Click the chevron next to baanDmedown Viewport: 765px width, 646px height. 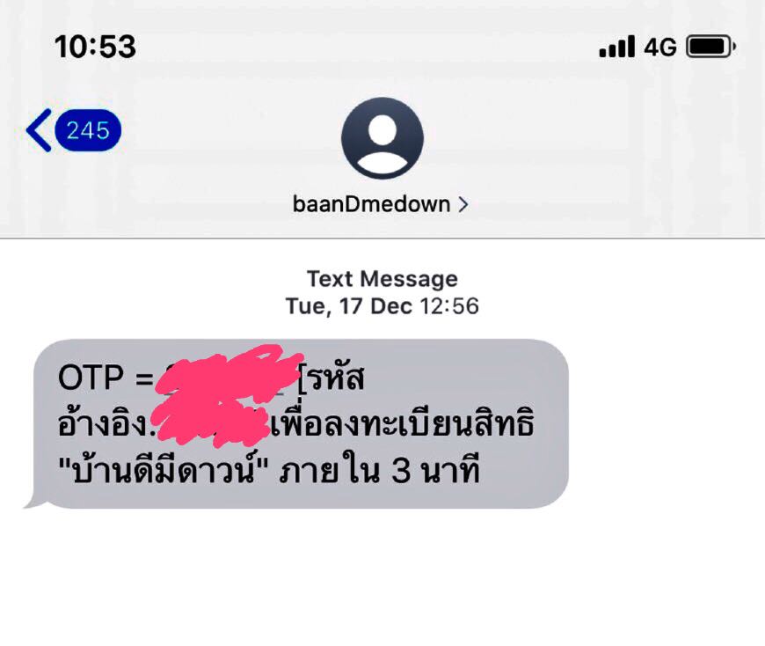(463, 204)
